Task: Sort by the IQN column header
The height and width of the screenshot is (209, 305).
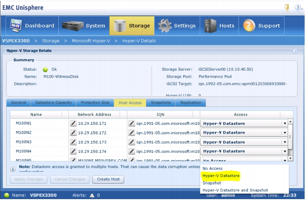Action: point(160,115)
